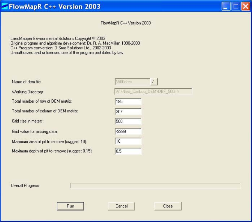Screen dimensions: 252x222
Task: Click the LandMapper Environmental Solutions copyright line
Action: [x=58, y=38]
